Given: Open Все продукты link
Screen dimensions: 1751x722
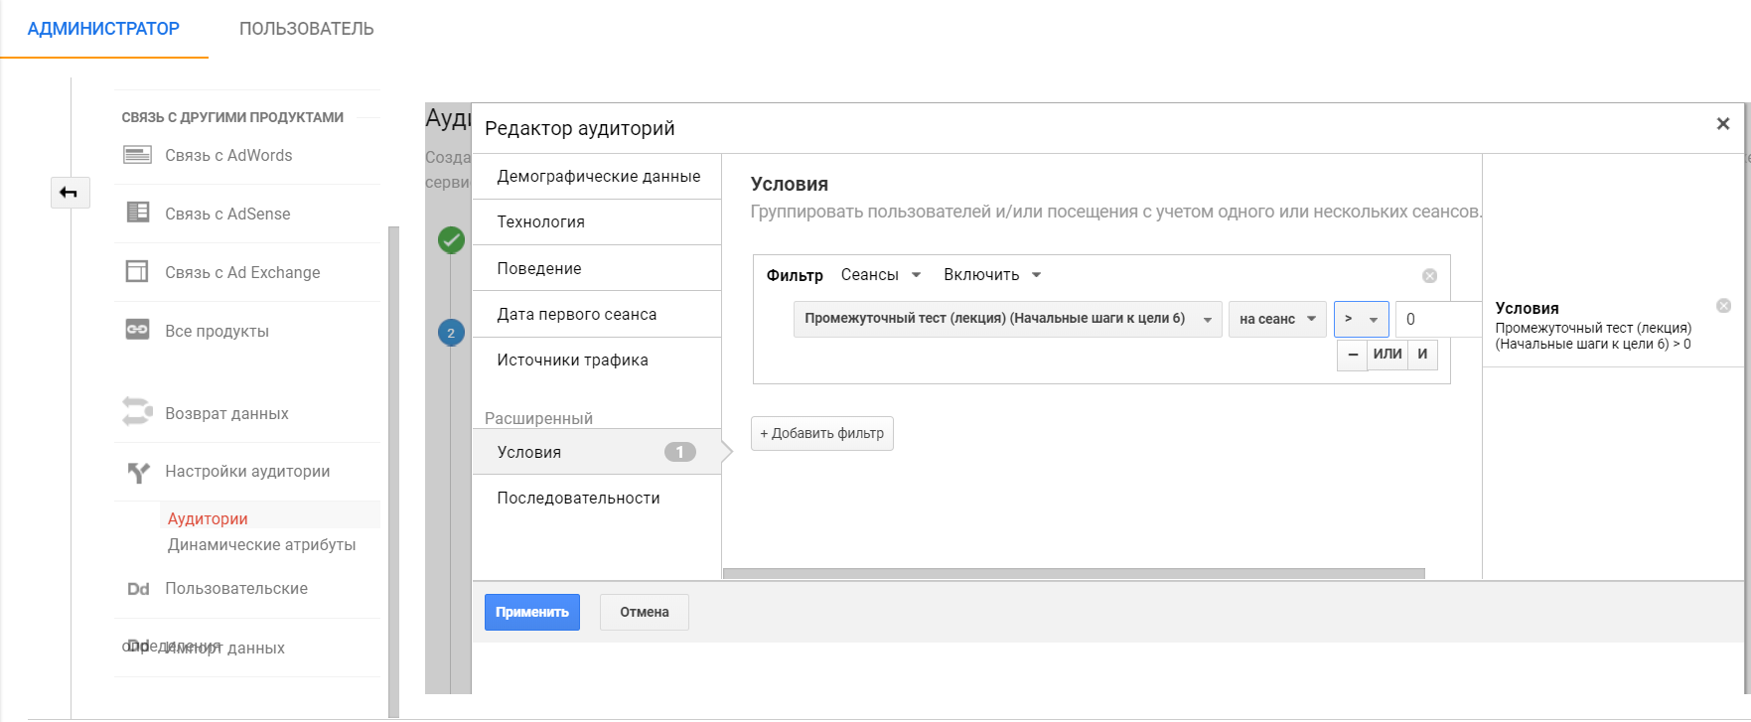Looking at the screenshot, I should [217, 331].
